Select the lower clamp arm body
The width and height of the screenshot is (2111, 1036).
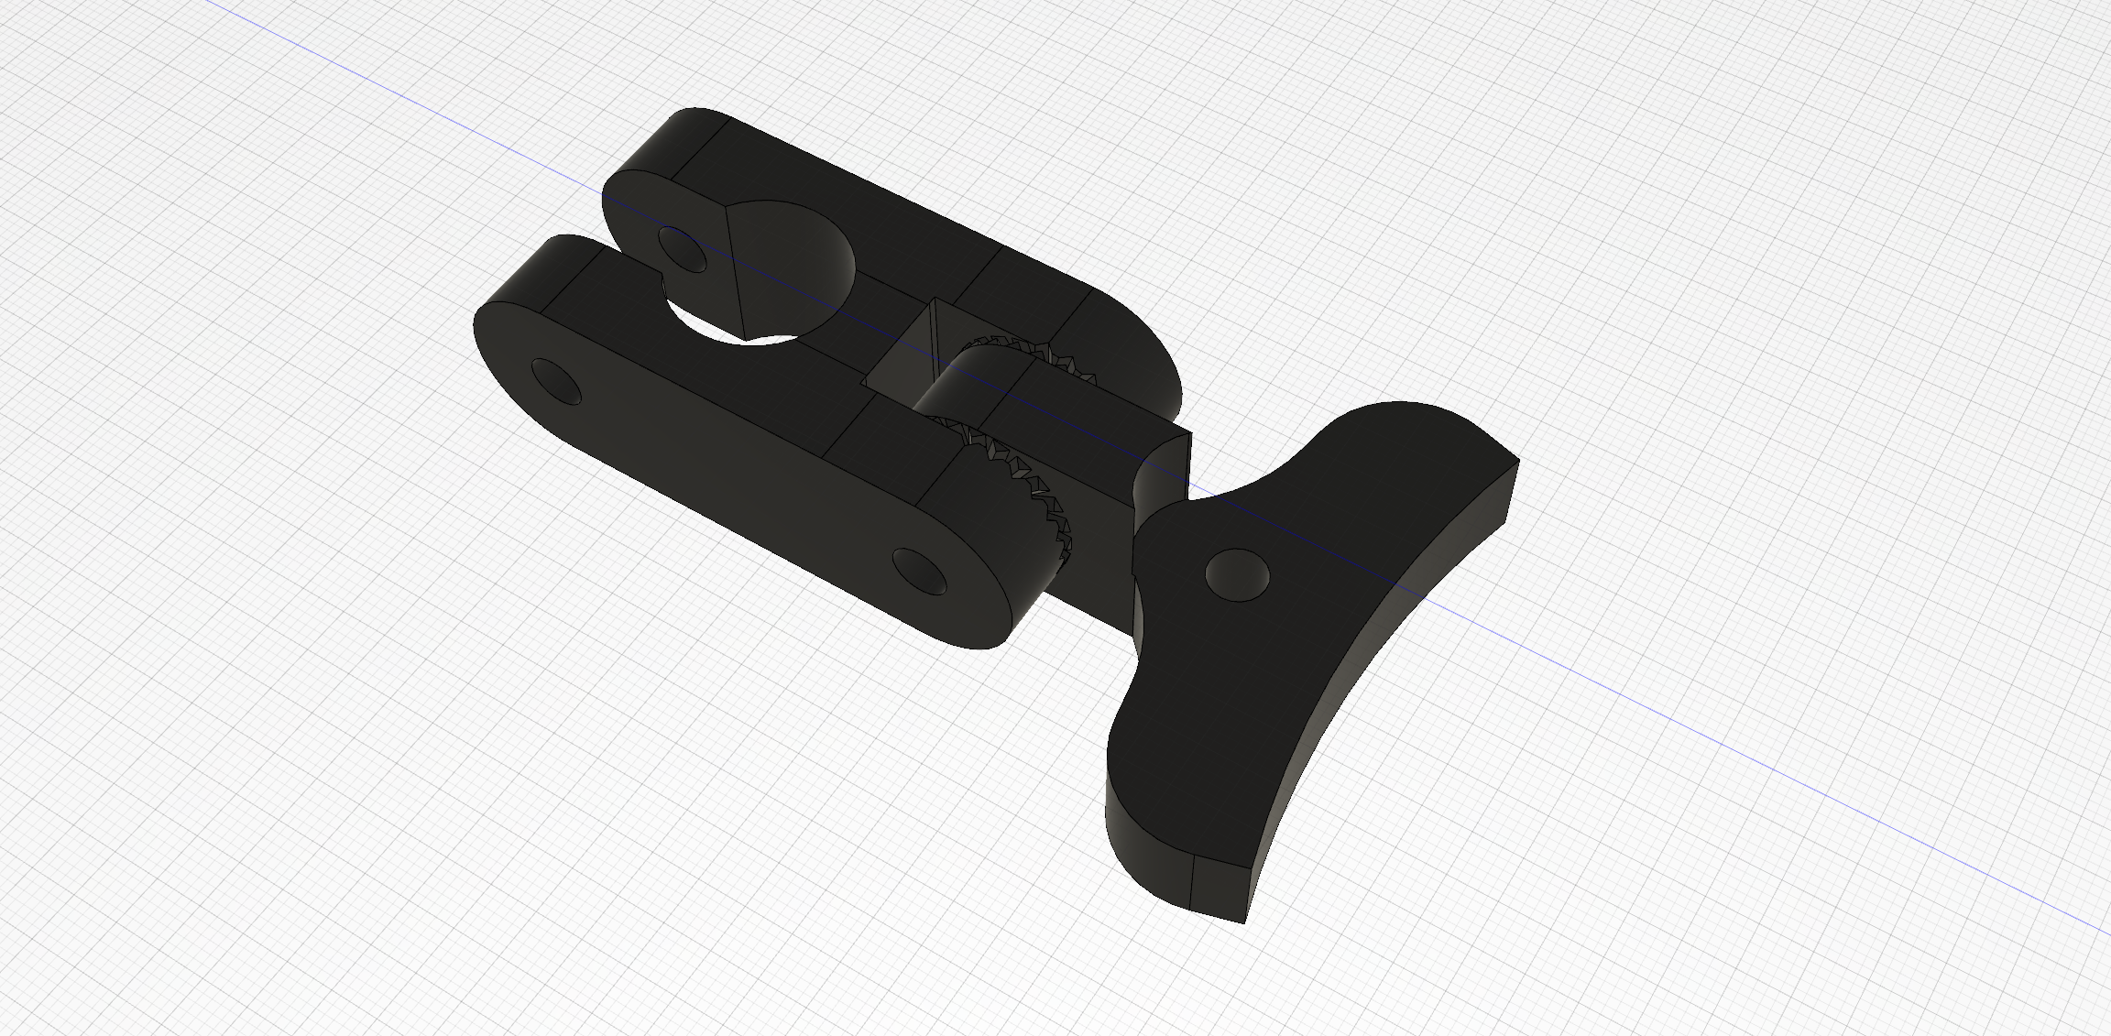pos(733,440)
